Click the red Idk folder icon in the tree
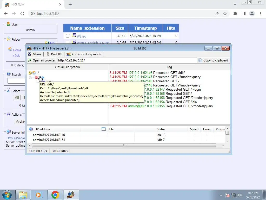This screenshot has height=200, width=266. pos(36,77)
